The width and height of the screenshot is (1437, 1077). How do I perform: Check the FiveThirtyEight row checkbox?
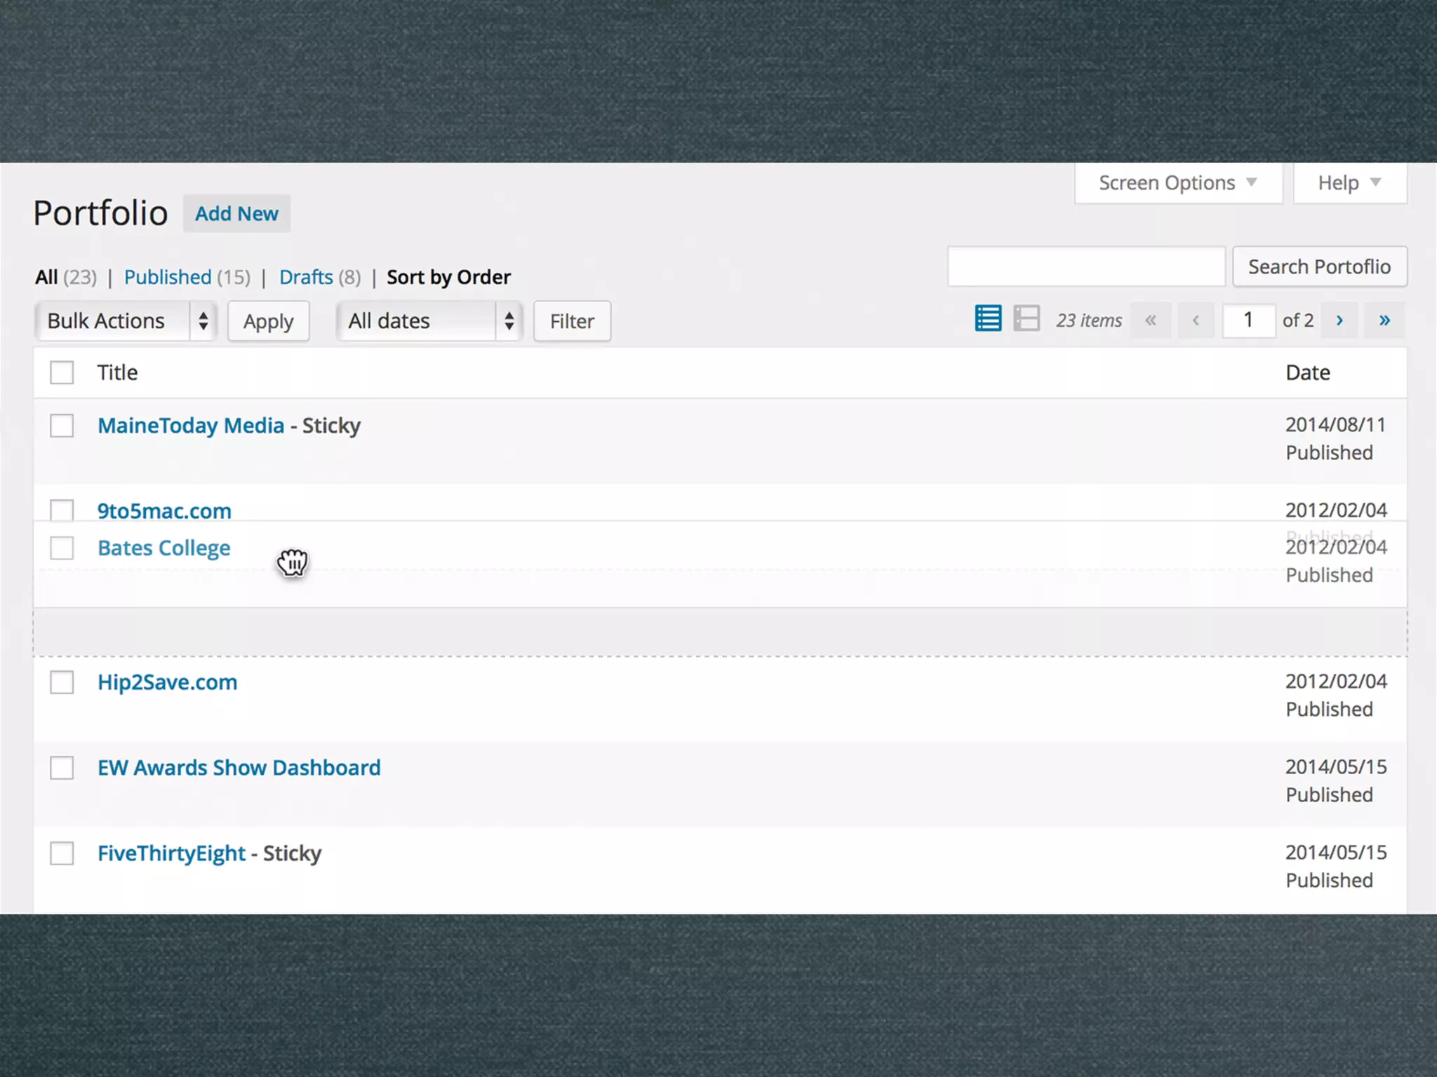pyautogui.click(x=62, y=853)
